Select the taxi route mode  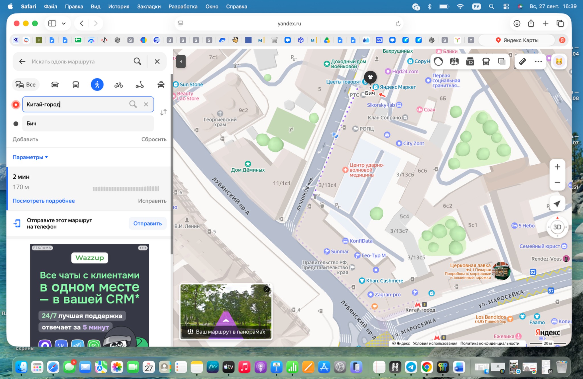pyautogui.click(x=161, y=85)
